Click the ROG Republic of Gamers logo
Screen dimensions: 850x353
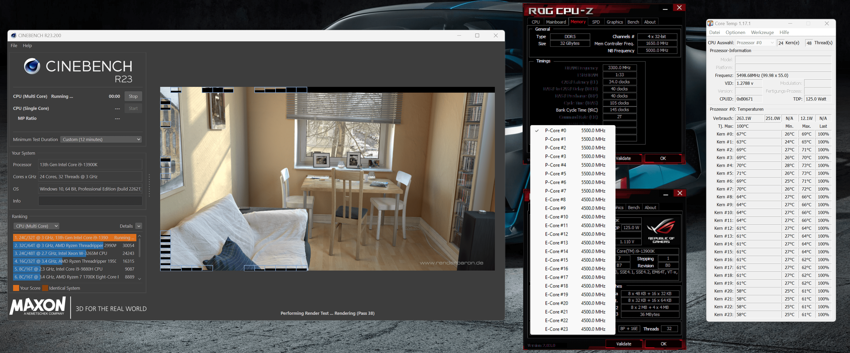coord(661,231)
